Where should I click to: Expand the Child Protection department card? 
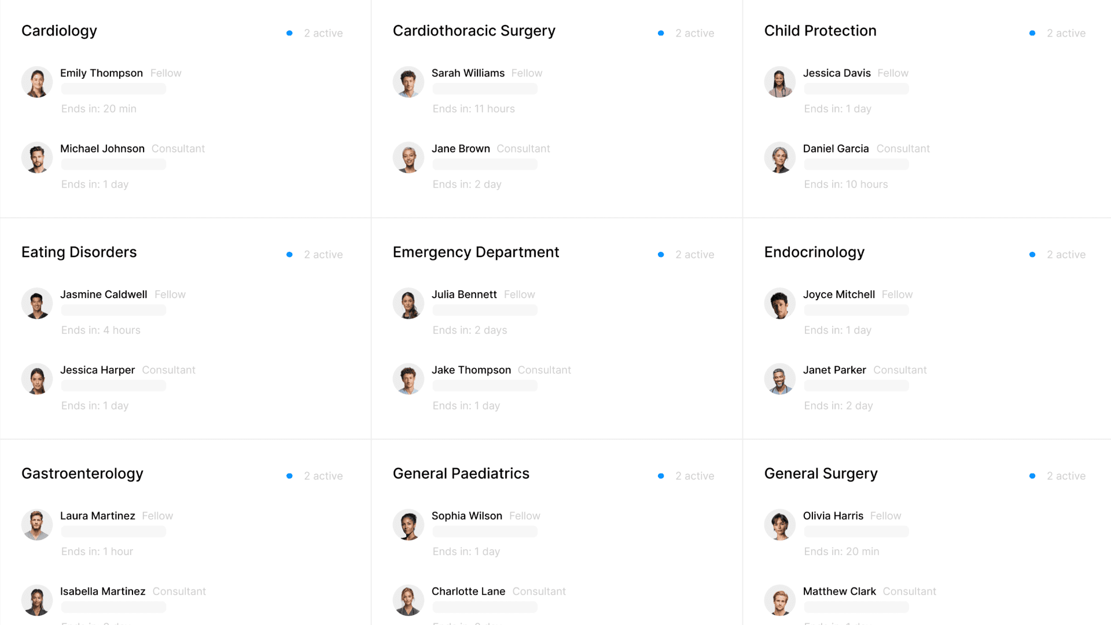(x=820, y=31)
